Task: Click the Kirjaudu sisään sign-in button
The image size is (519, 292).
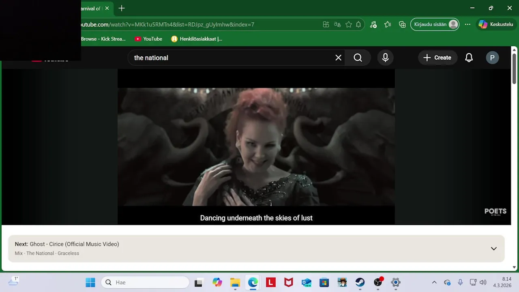Action: click(x=435, y=24)
